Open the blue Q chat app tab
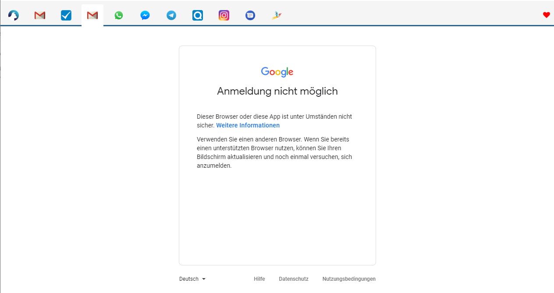The image size is (554, 293). pos(198,15)
